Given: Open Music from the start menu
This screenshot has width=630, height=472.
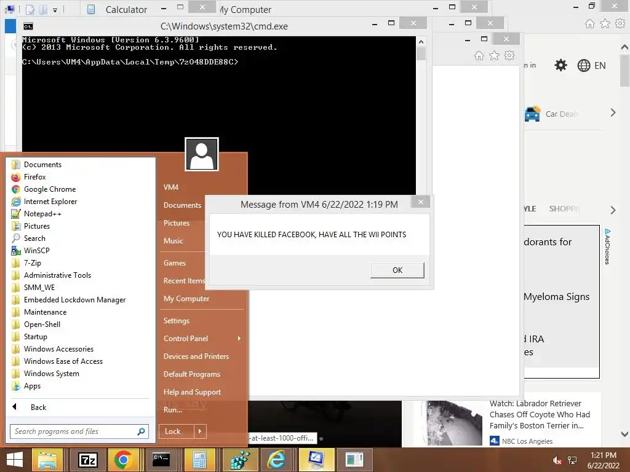Looking at the screenshot, I should pos(173,241).
